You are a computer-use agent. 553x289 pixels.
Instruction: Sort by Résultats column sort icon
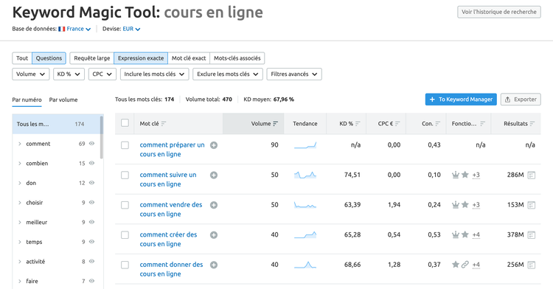click(x=532, y=124)
